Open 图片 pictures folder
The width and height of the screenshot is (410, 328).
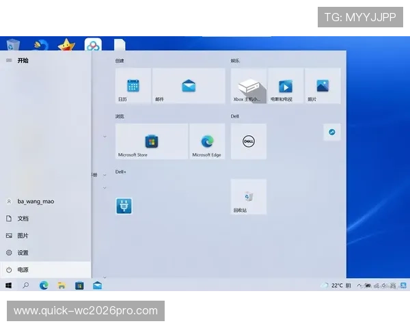pyautogui.click(x=46, y=235)
